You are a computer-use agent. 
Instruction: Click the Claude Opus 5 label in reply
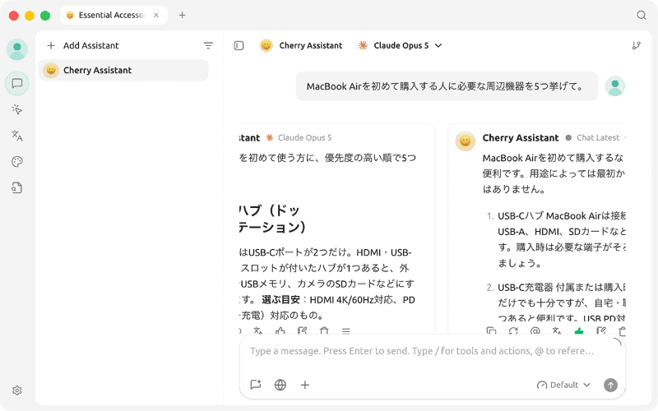[x=304, y=137]
